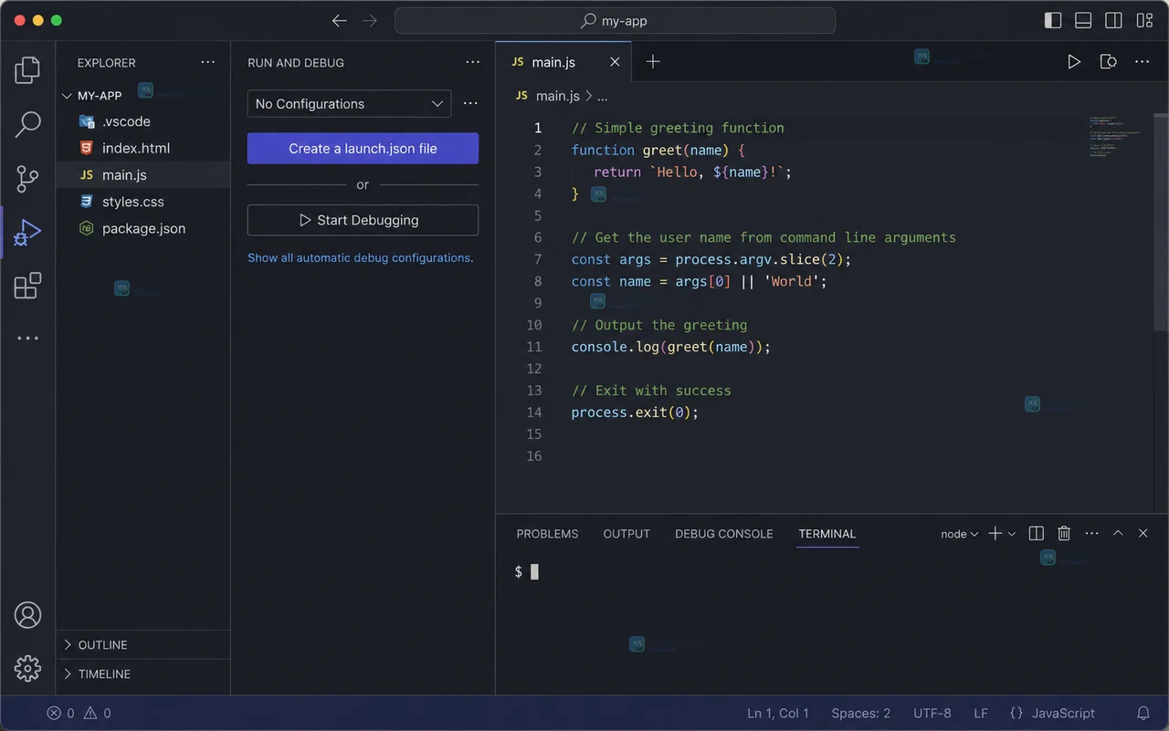The height and width of the screenshot is (731, 1169).
Task: Maximize the panel with the up chevron
Action: (x=1117, y=533)
